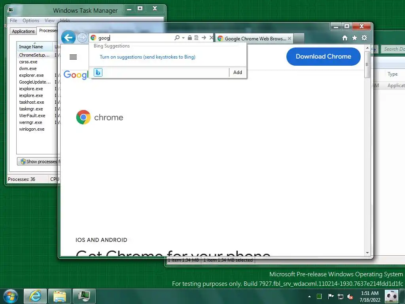Click the Explorer search box behind browser

coord(393,49)
